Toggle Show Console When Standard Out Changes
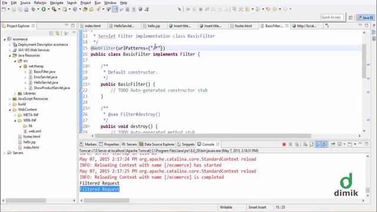This screenshot has height=212, width=377. [x=318, y=144]
